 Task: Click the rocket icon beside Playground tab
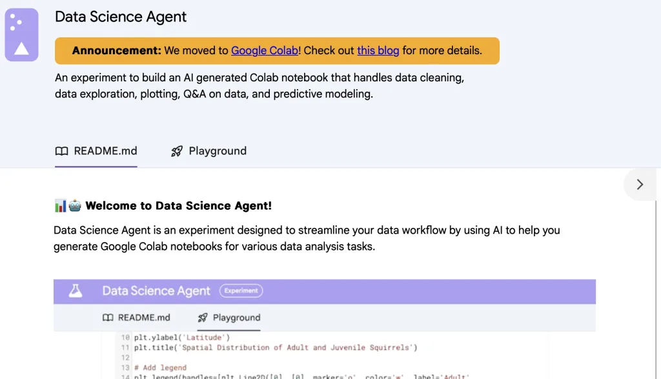(x=176, y=150)
